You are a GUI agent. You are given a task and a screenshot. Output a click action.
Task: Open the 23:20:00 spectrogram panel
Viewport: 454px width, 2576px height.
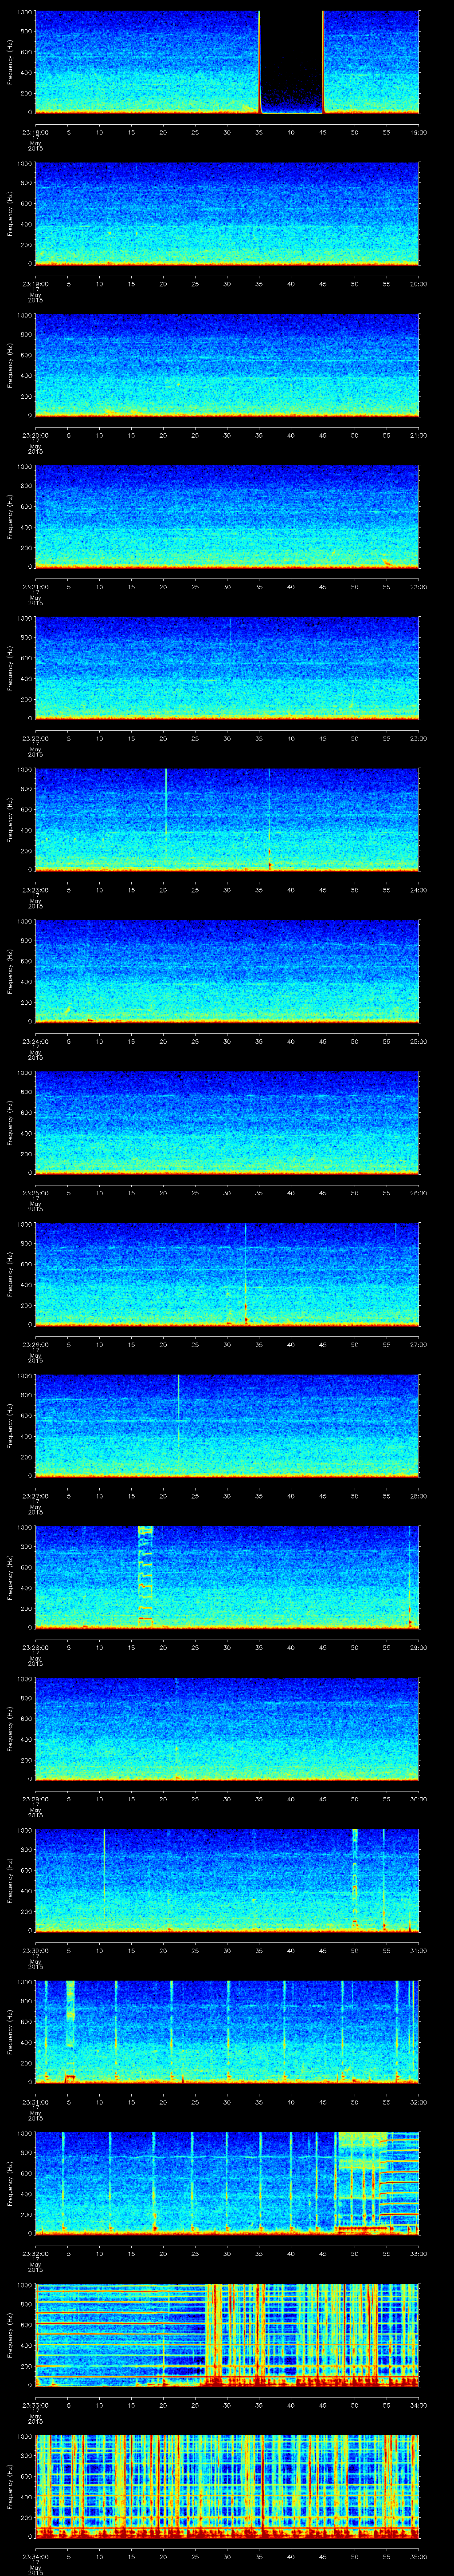[227, 365]
